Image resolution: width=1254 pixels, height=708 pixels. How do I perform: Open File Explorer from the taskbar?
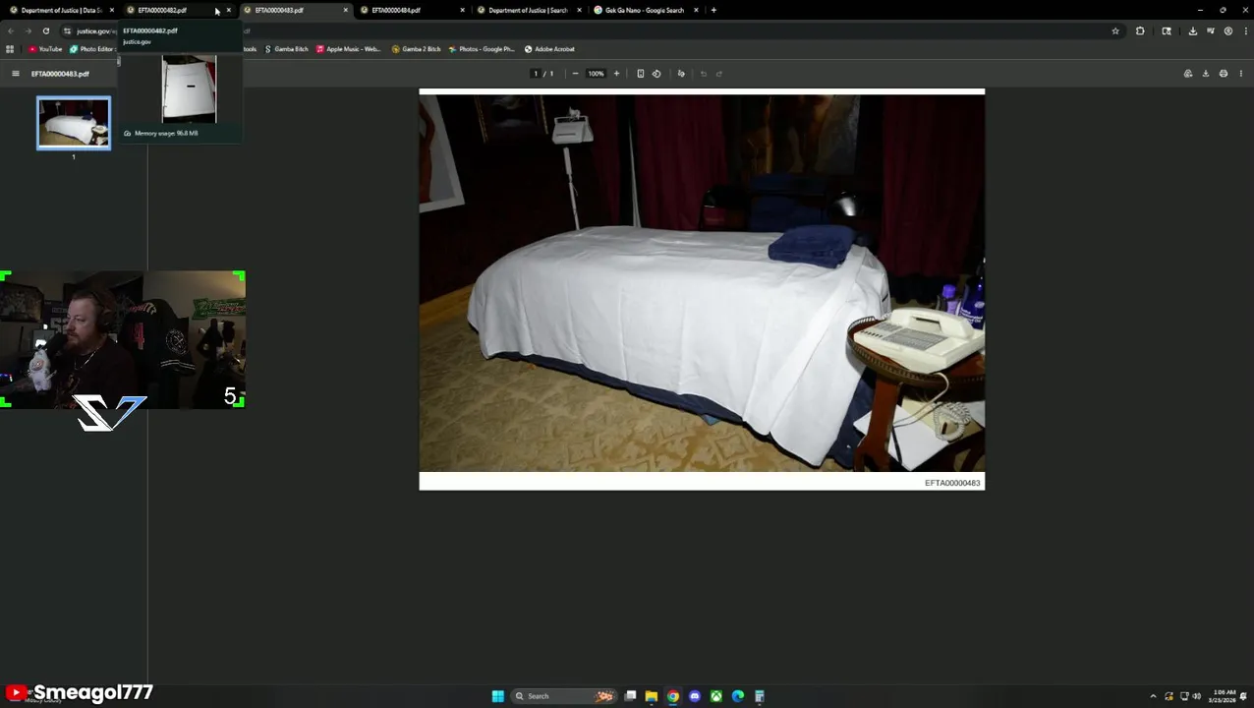point(651,696)
